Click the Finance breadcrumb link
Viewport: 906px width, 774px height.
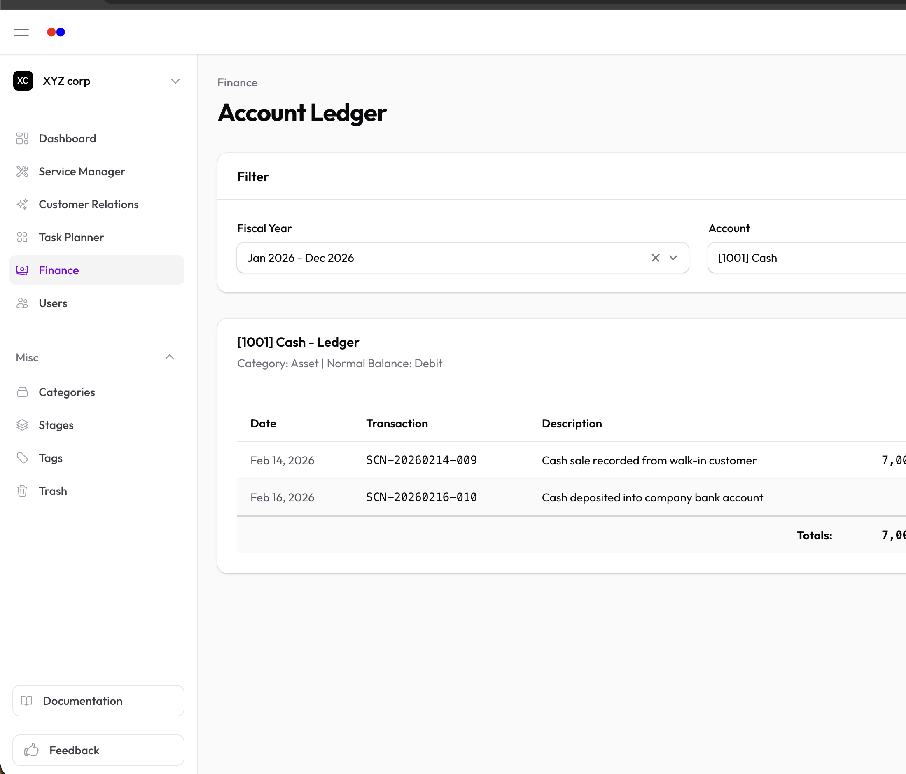pyautogui.click(x=238, y=83)
